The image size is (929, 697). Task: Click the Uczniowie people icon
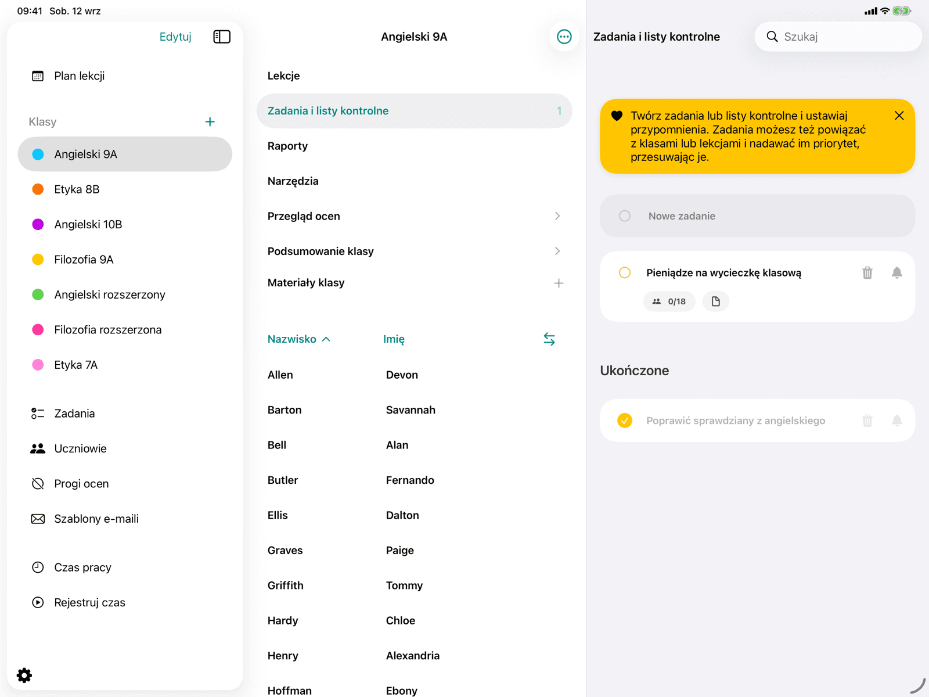[38, 448]
